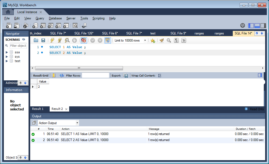Open the search table data icon
Image resolution: width=269 pixels, height=164 pixels.
click(75, 25)
